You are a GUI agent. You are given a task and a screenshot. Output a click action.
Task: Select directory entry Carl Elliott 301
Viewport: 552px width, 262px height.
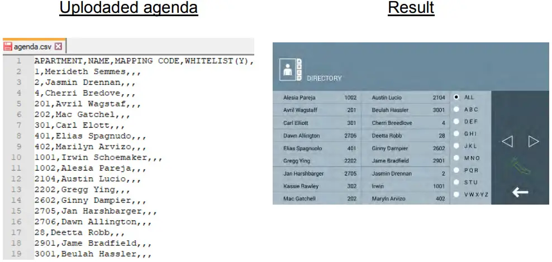click(x=317, y=123)
